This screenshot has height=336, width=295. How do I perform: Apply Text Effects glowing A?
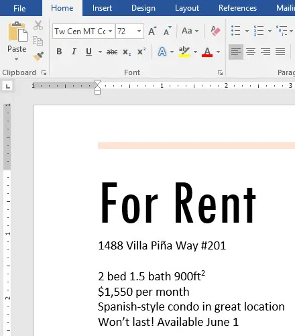click(162, 52)
